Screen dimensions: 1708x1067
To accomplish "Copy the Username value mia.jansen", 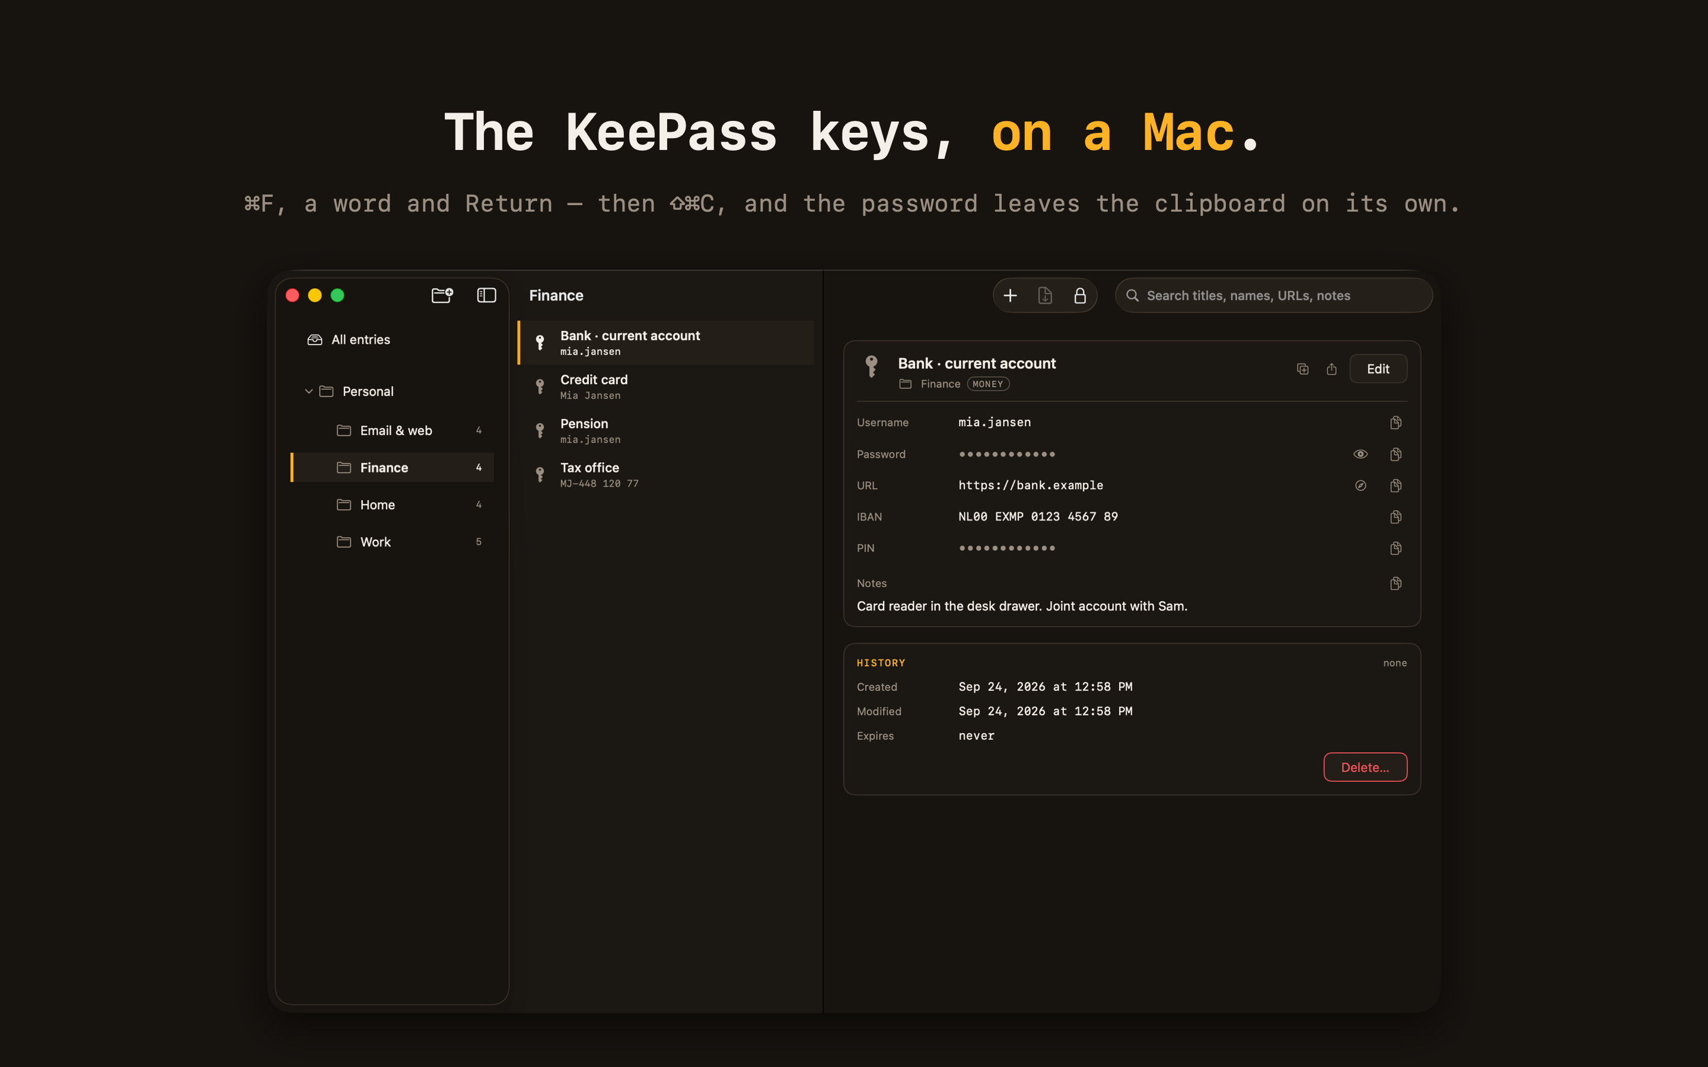I will coord(1395,423).
